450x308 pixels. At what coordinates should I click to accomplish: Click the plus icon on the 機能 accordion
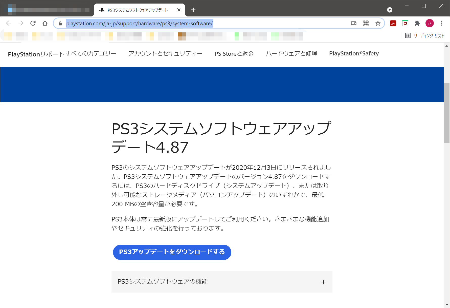[323, 282]
